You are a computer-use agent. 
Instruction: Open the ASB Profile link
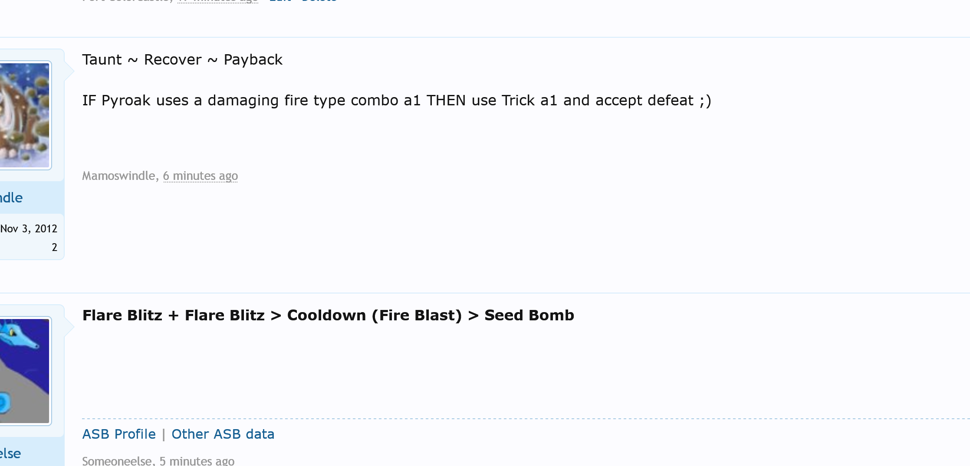[x=119, y=434]
